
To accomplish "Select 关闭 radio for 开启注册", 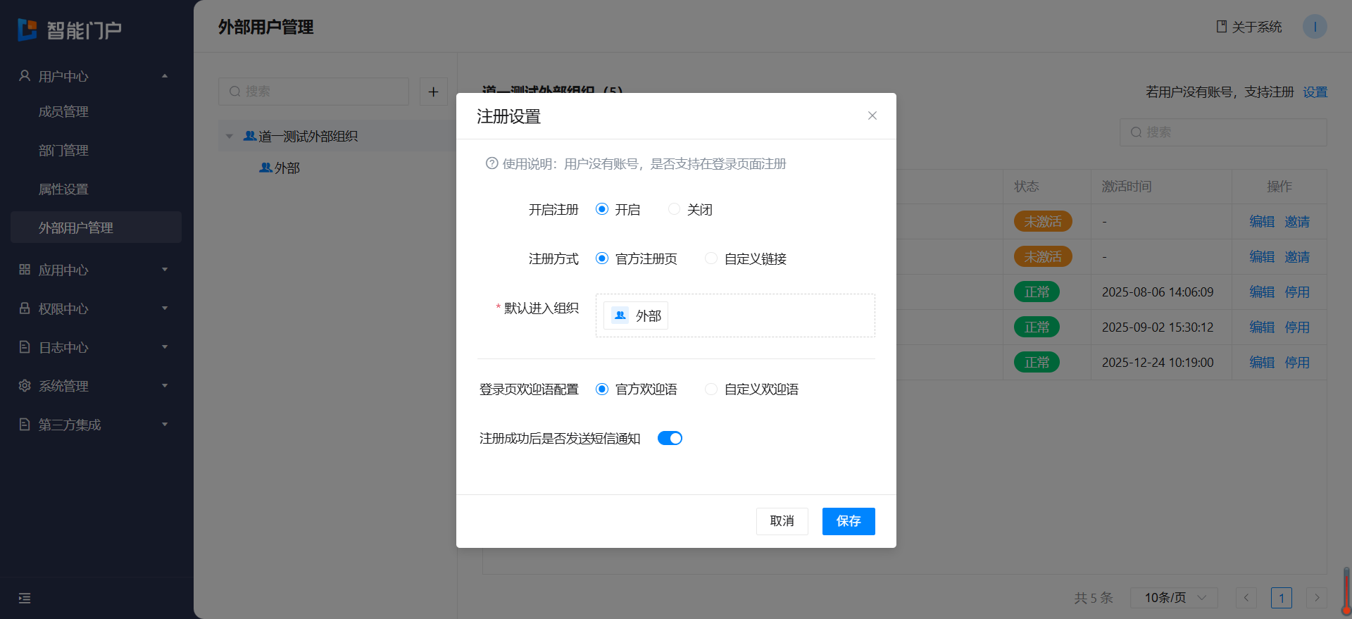I will 674,209.
